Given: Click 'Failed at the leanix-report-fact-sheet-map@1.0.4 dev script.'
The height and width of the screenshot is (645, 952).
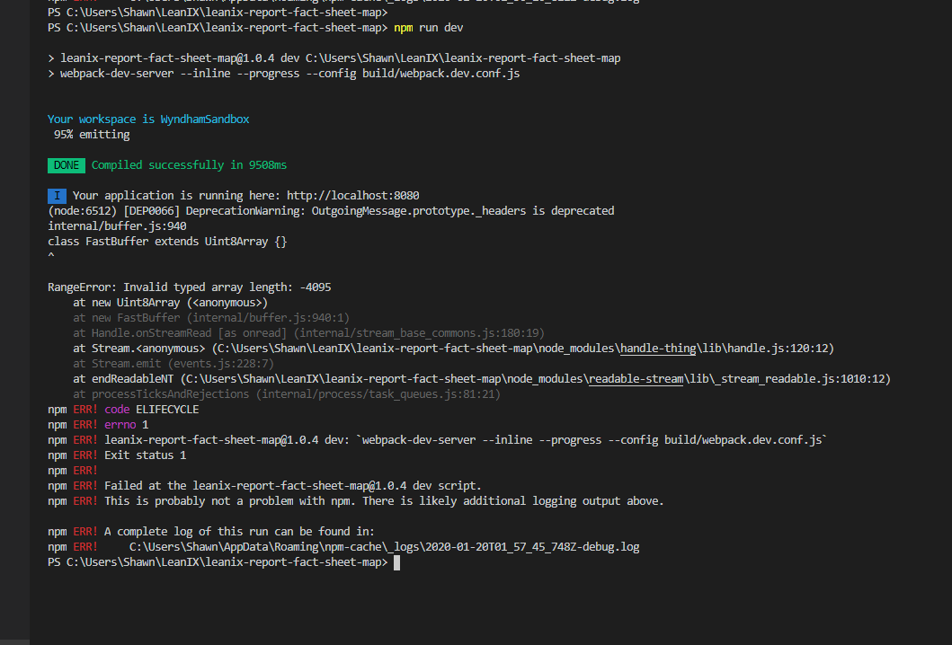Looking at the screenshot, I should [293, 485].
